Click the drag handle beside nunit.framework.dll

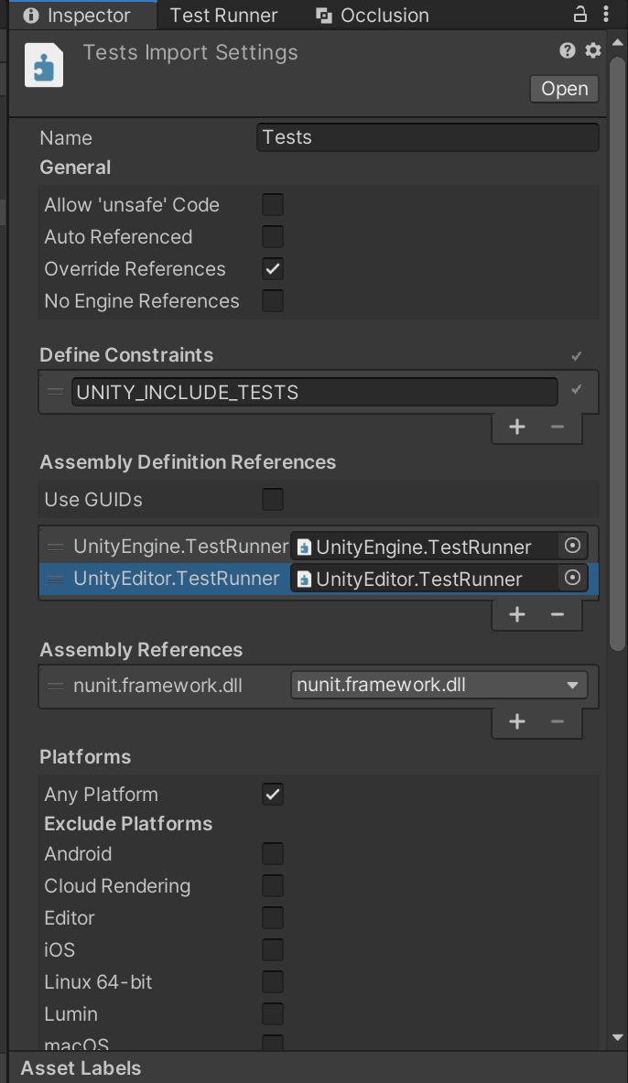point(55,685)
